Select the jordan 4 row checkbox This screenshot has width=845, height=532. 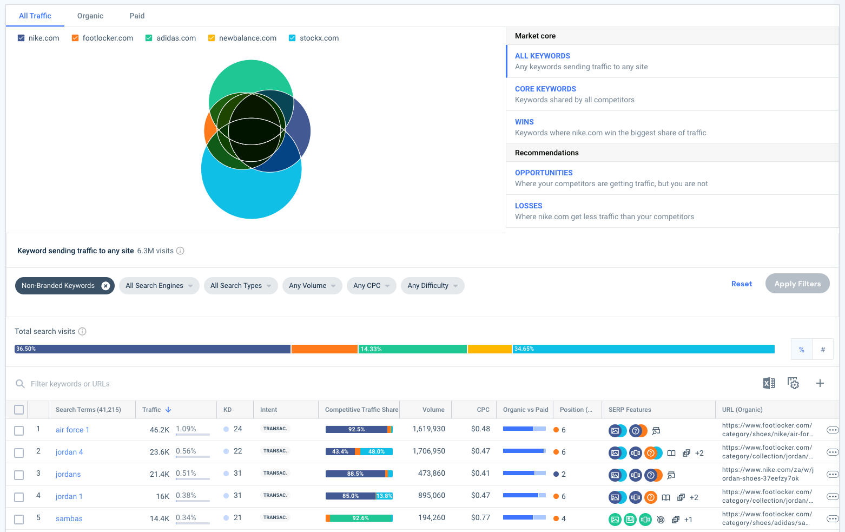[x=19, y=452]
